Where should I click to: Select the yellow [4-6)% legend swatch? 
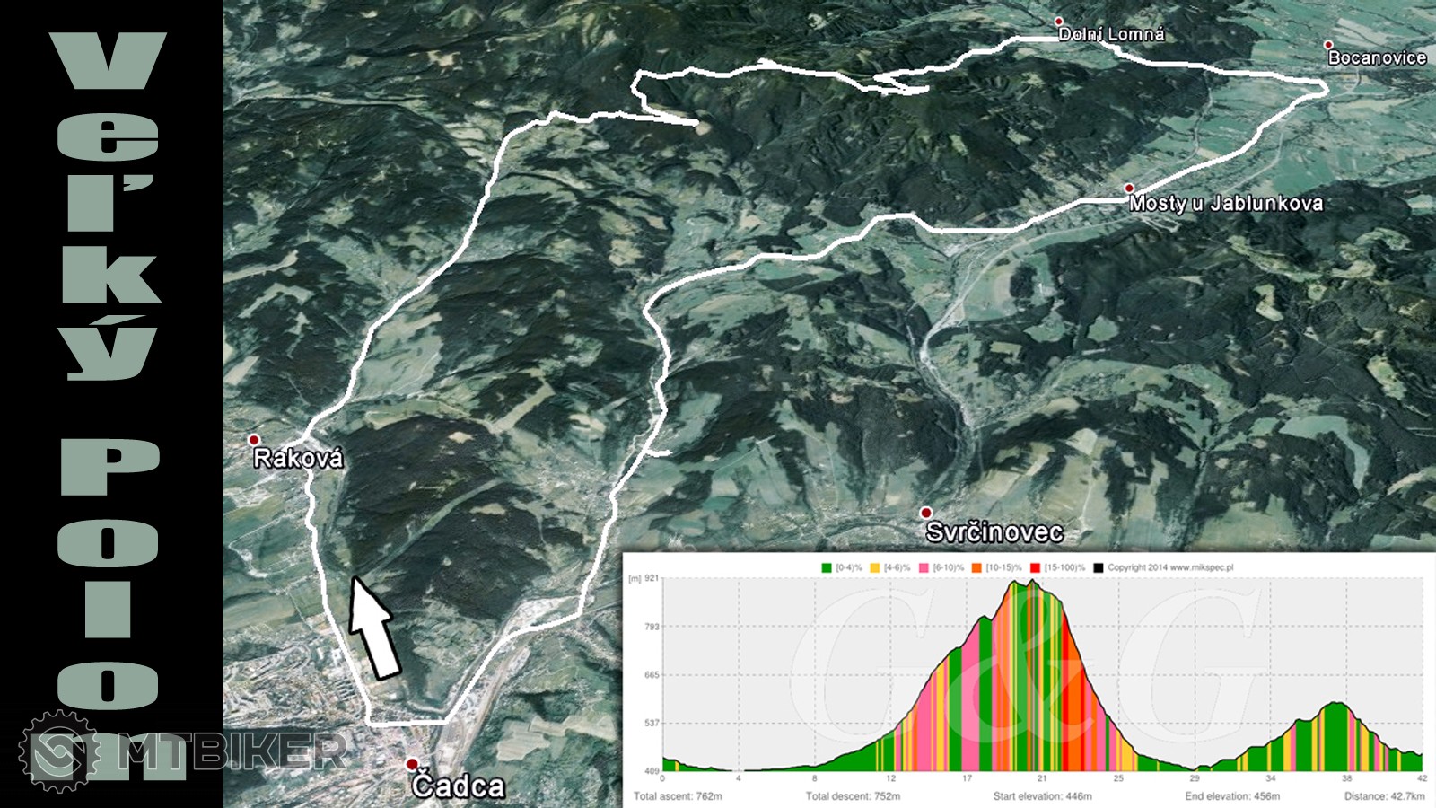tap(875, 567)
